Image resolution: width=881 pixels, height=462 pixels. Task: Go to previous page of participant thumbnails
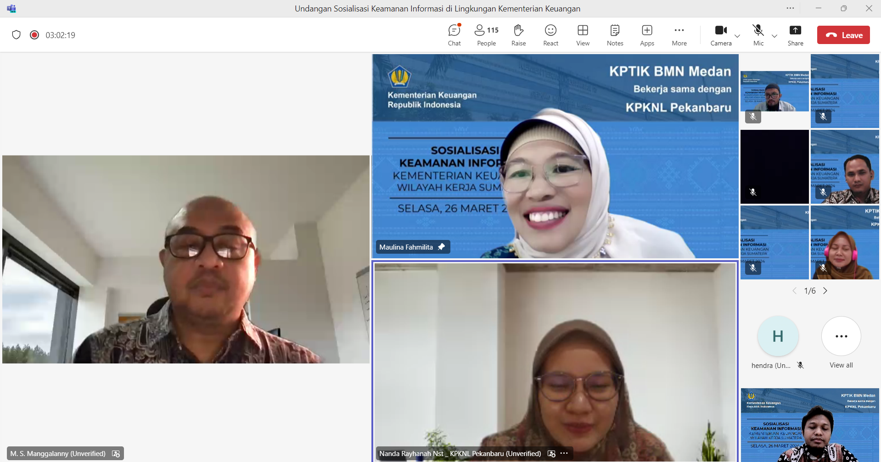(794, 291)
